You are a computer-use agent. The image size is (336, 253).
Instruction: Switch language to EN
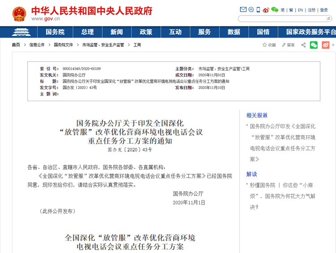[x=300, y=10]
